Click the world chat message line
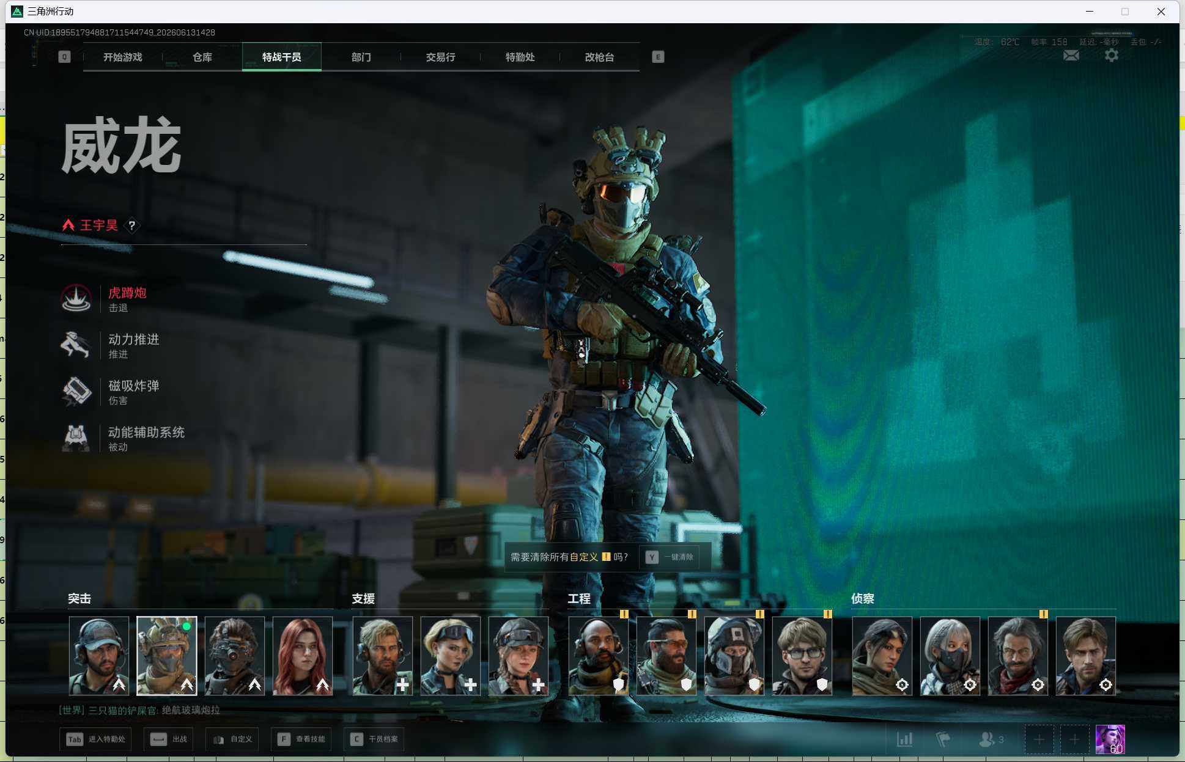 (139, 710)
